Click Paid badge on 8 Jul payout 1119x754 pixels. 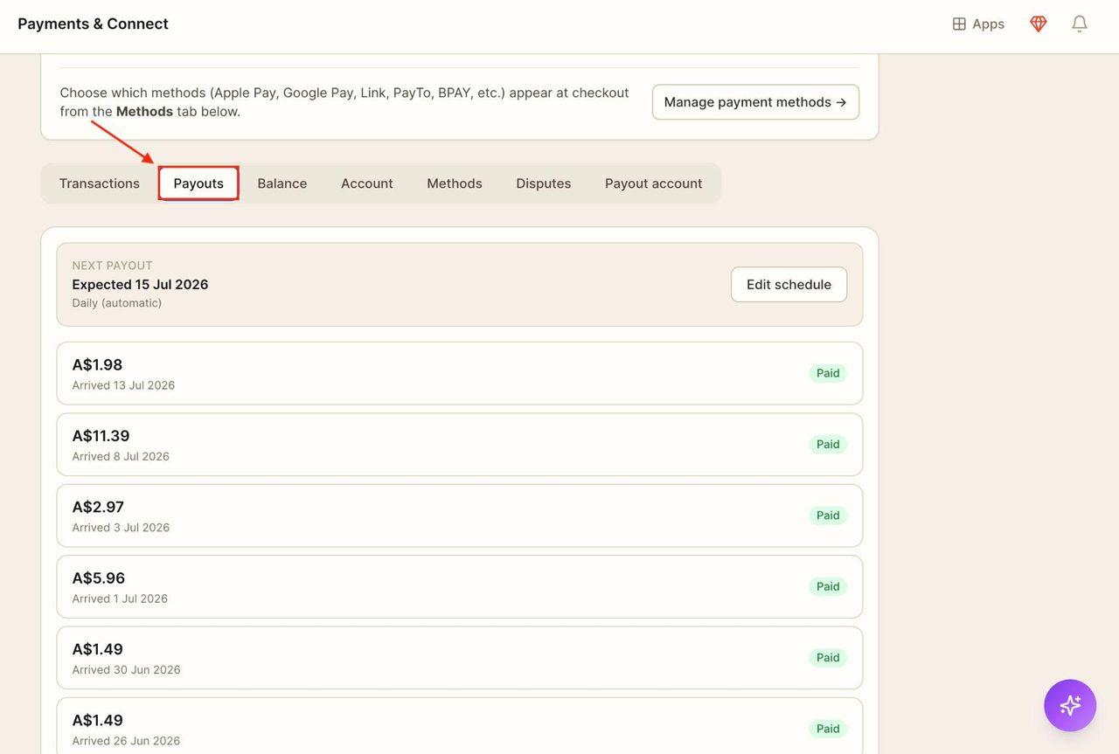tap(828, 445)
